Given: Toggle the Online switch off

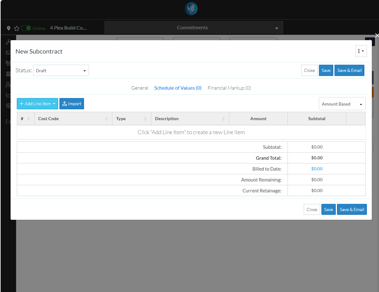Looking at the screenshot, I should click(x=26, y=28).
